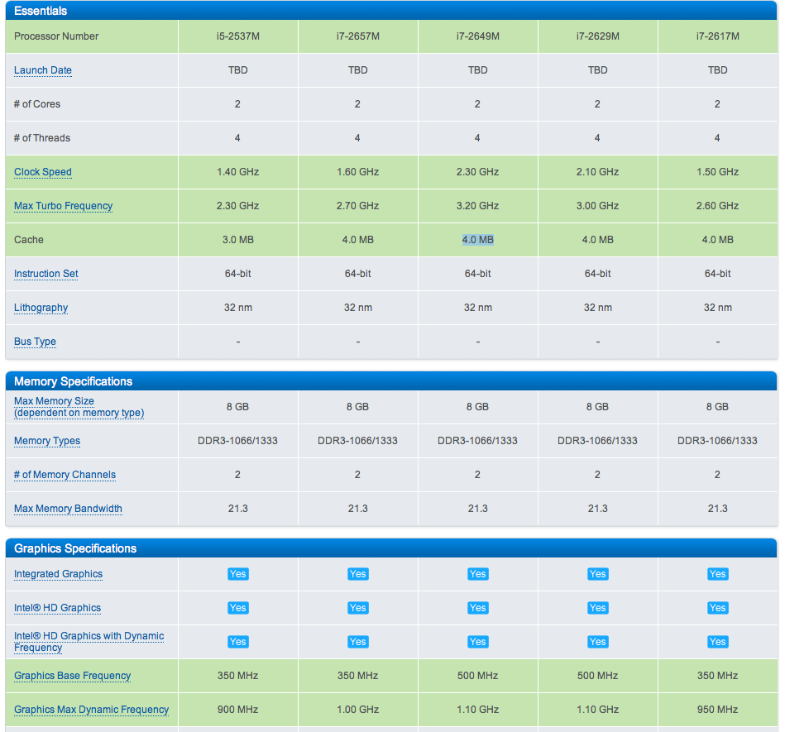Viewport: 785px width, 732px height.
Task: Open the Launch Date definition link
Action: [42, 70]
